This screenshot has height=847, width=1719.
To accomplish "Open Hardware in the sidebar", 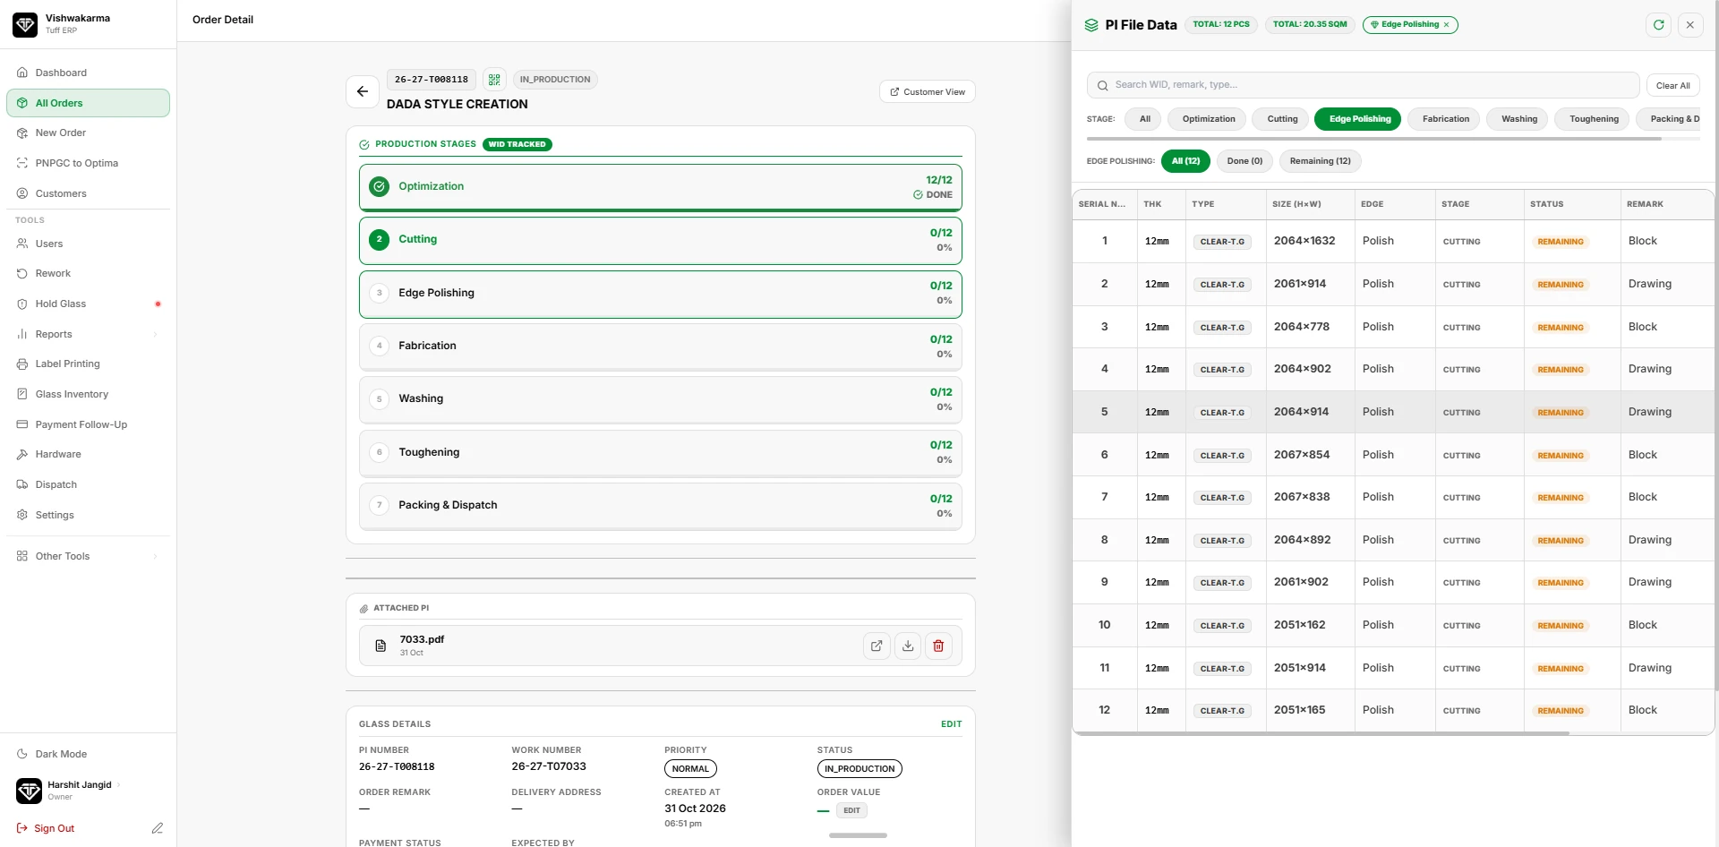I will coord(88,454).
